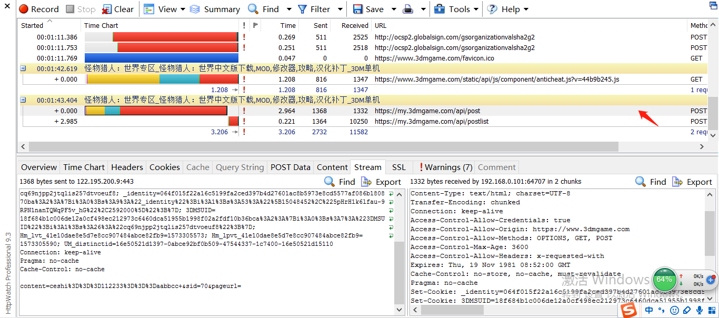Close the HttpWatch panel with the X
Viewport: 719px width, 318px height.
tap(7, 9)
